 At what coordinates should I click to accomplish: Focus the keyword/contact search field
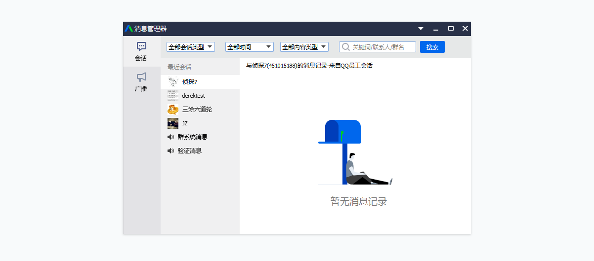(x=378, y=47)
